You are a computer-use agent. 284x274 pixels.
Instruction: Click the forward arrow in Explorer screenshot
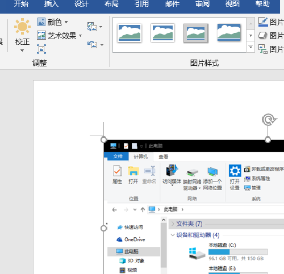click(x=126, y=209)
